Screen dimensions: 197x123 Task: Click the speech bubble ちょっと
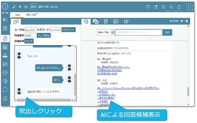coord(33,56)
